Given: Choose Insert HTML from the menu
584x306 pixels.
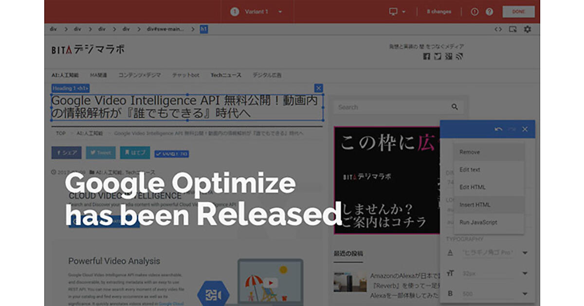Looking at the screenshot, I should tap(489, 204).
